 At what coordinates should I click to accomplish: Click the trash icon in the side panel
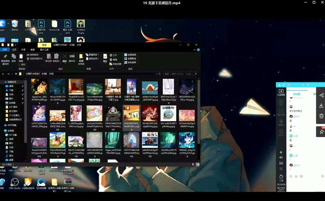pos(321,116)
